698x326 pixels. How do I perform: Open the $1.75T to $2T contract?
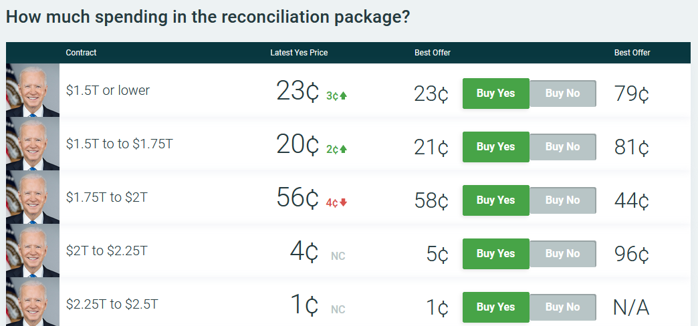(x=106, y=197)
